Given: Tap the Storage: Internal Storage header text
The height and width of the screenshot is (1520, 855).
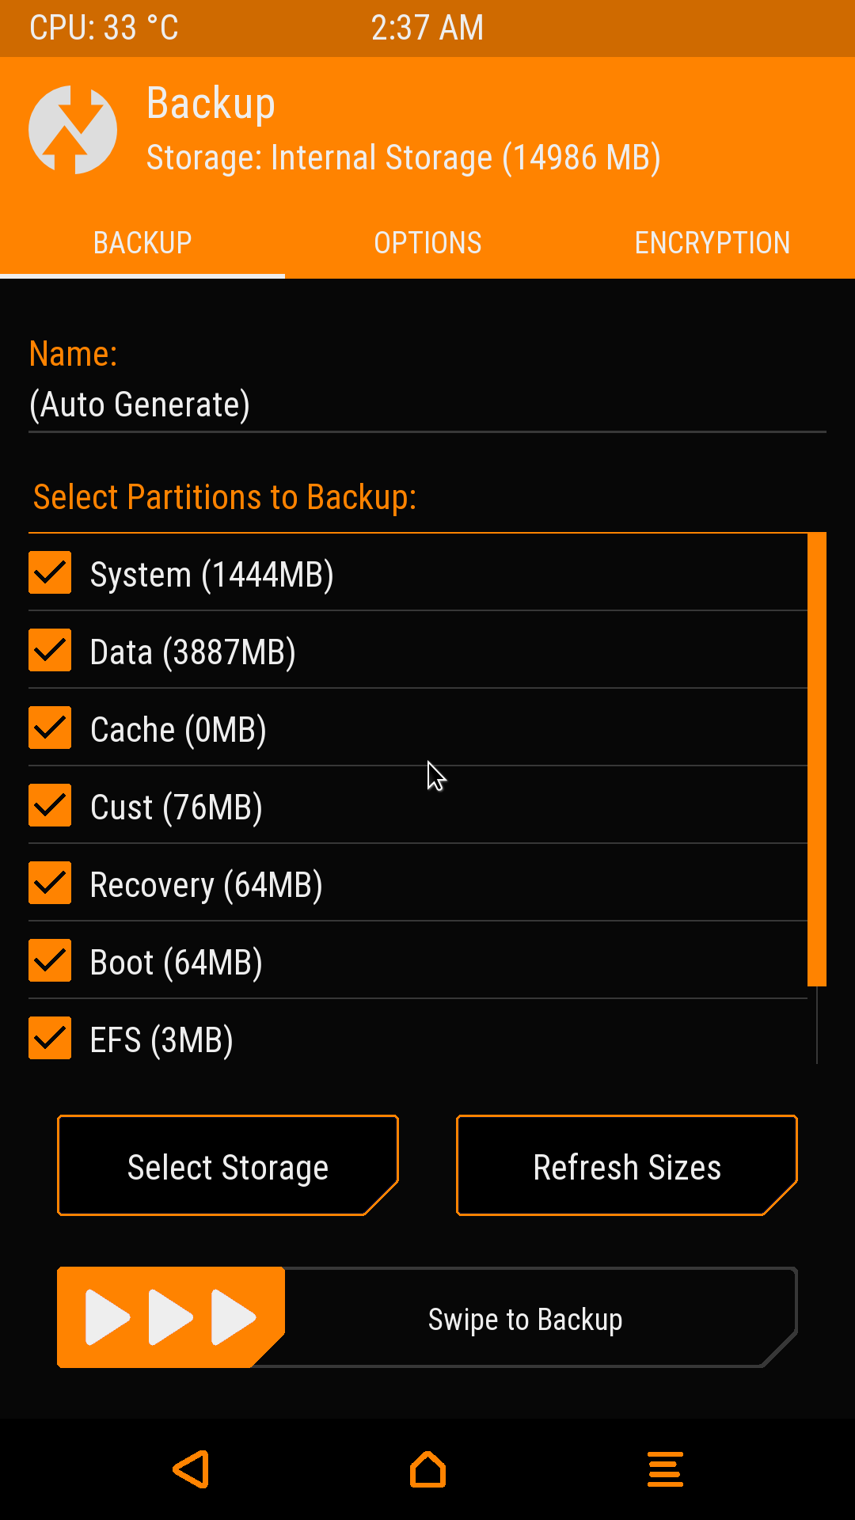Looking at the screenshot, I should click(403, 158).
